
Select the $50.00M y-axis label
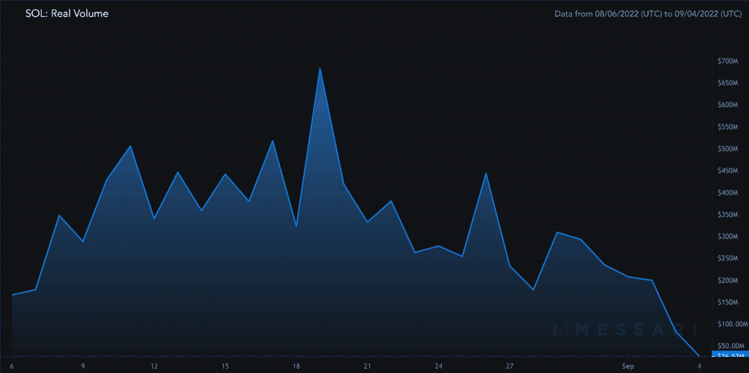tap(731, 346)
